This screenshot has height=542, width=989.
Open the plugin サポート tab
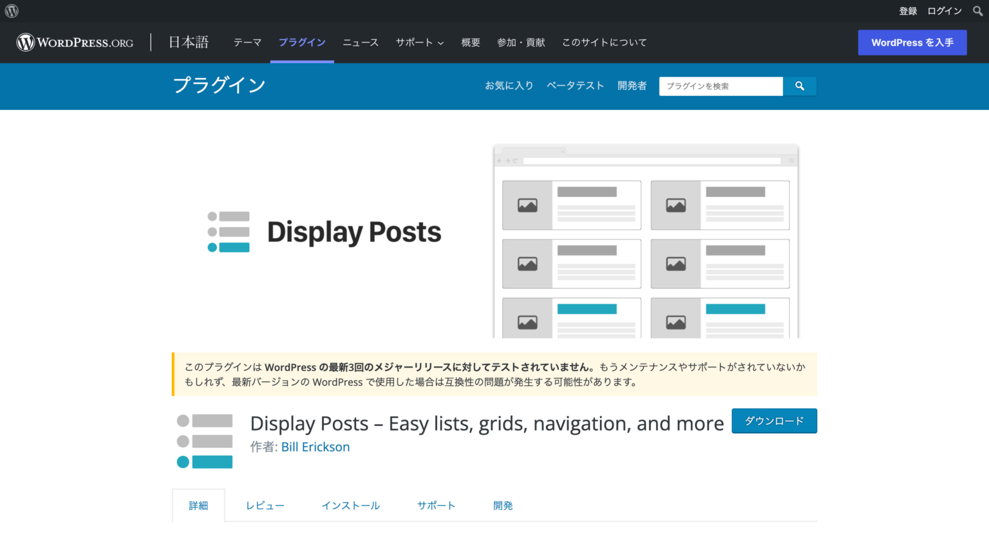[436, 505]
